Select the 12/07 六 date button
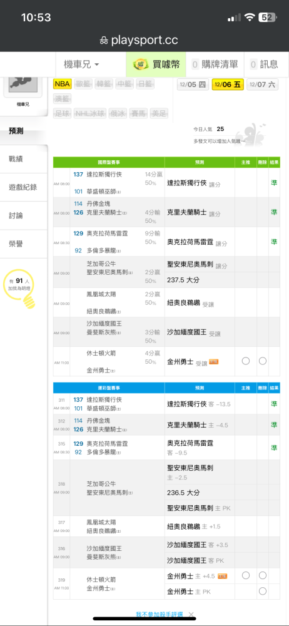 point(263,85)
